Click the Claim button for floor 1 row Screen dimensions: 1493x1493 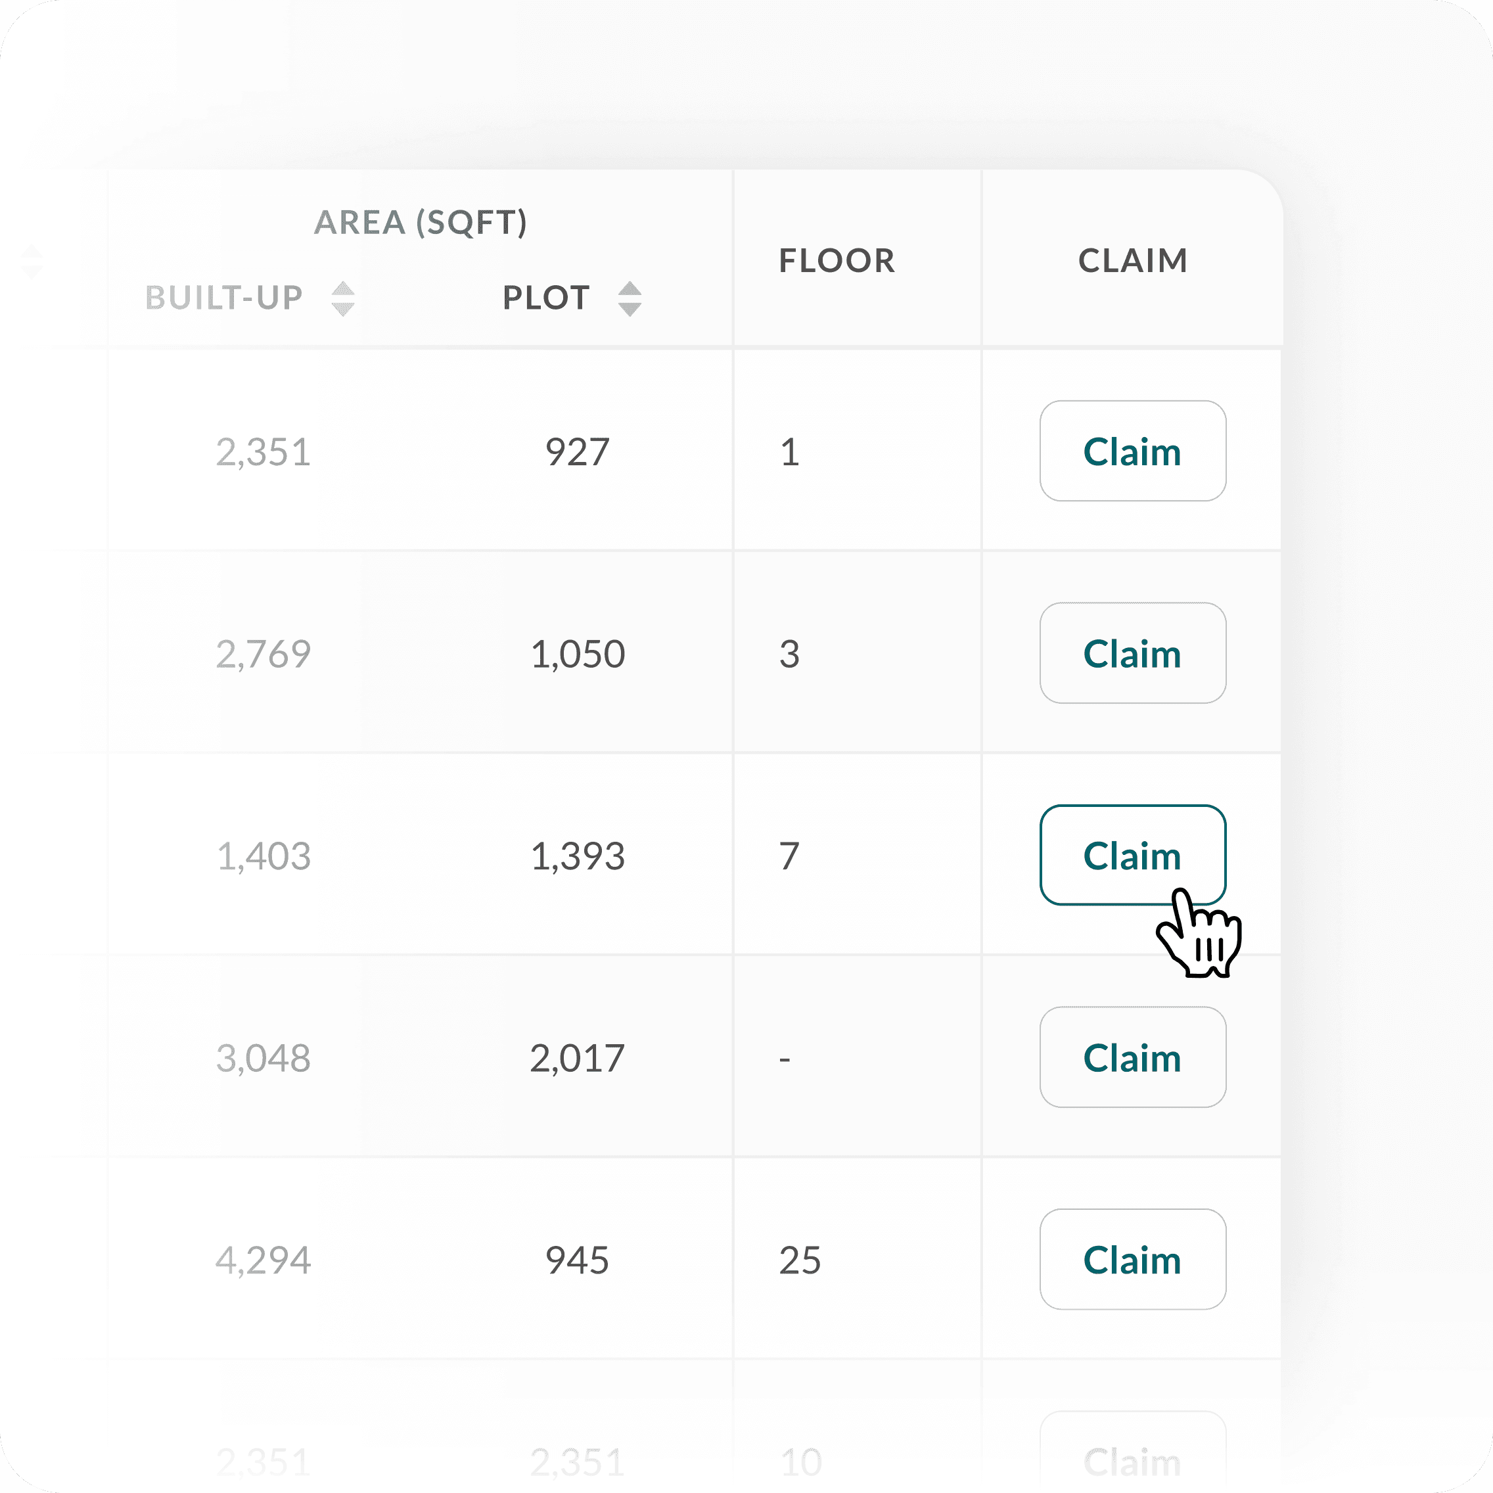tap(1132, 451)
